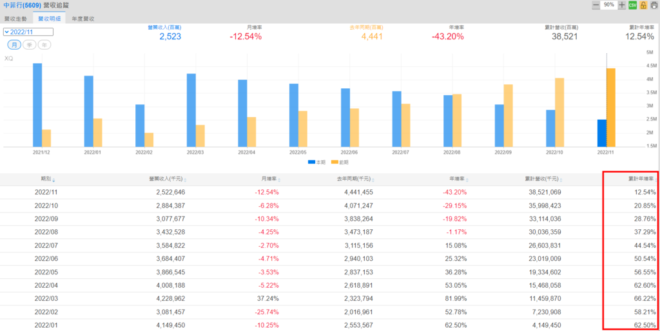
Task: Click the 累計營收(千元) column header
Action: tap(541, 179)
